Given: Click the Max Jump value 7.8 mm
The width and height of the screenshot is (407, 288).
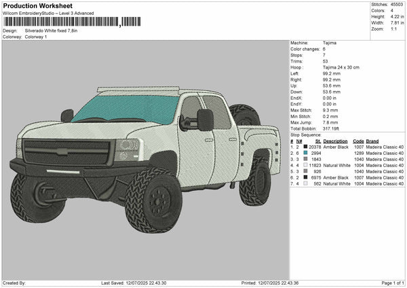Looking at the screenshot, I should coord(330,122).
